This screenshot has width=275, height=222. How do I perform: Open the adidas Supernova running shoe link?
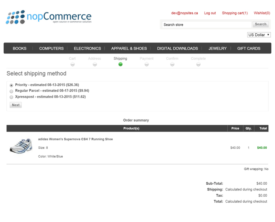(x=76, y=139)
